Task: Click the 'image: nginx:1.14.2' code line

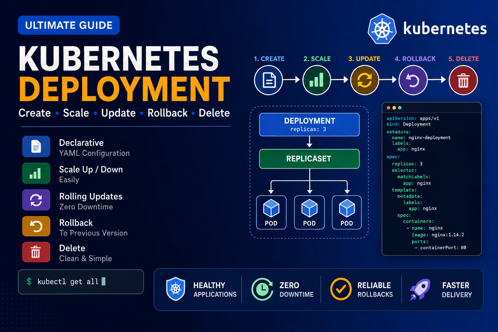Action: click(438, 235)
